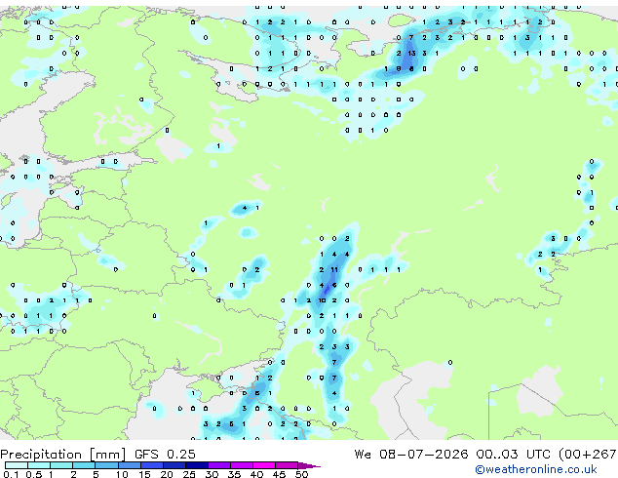Viewport: 618px width, 478px height.
Task: Select the 10–15 mm legend color swatch
Action: (x=129, y=465)
